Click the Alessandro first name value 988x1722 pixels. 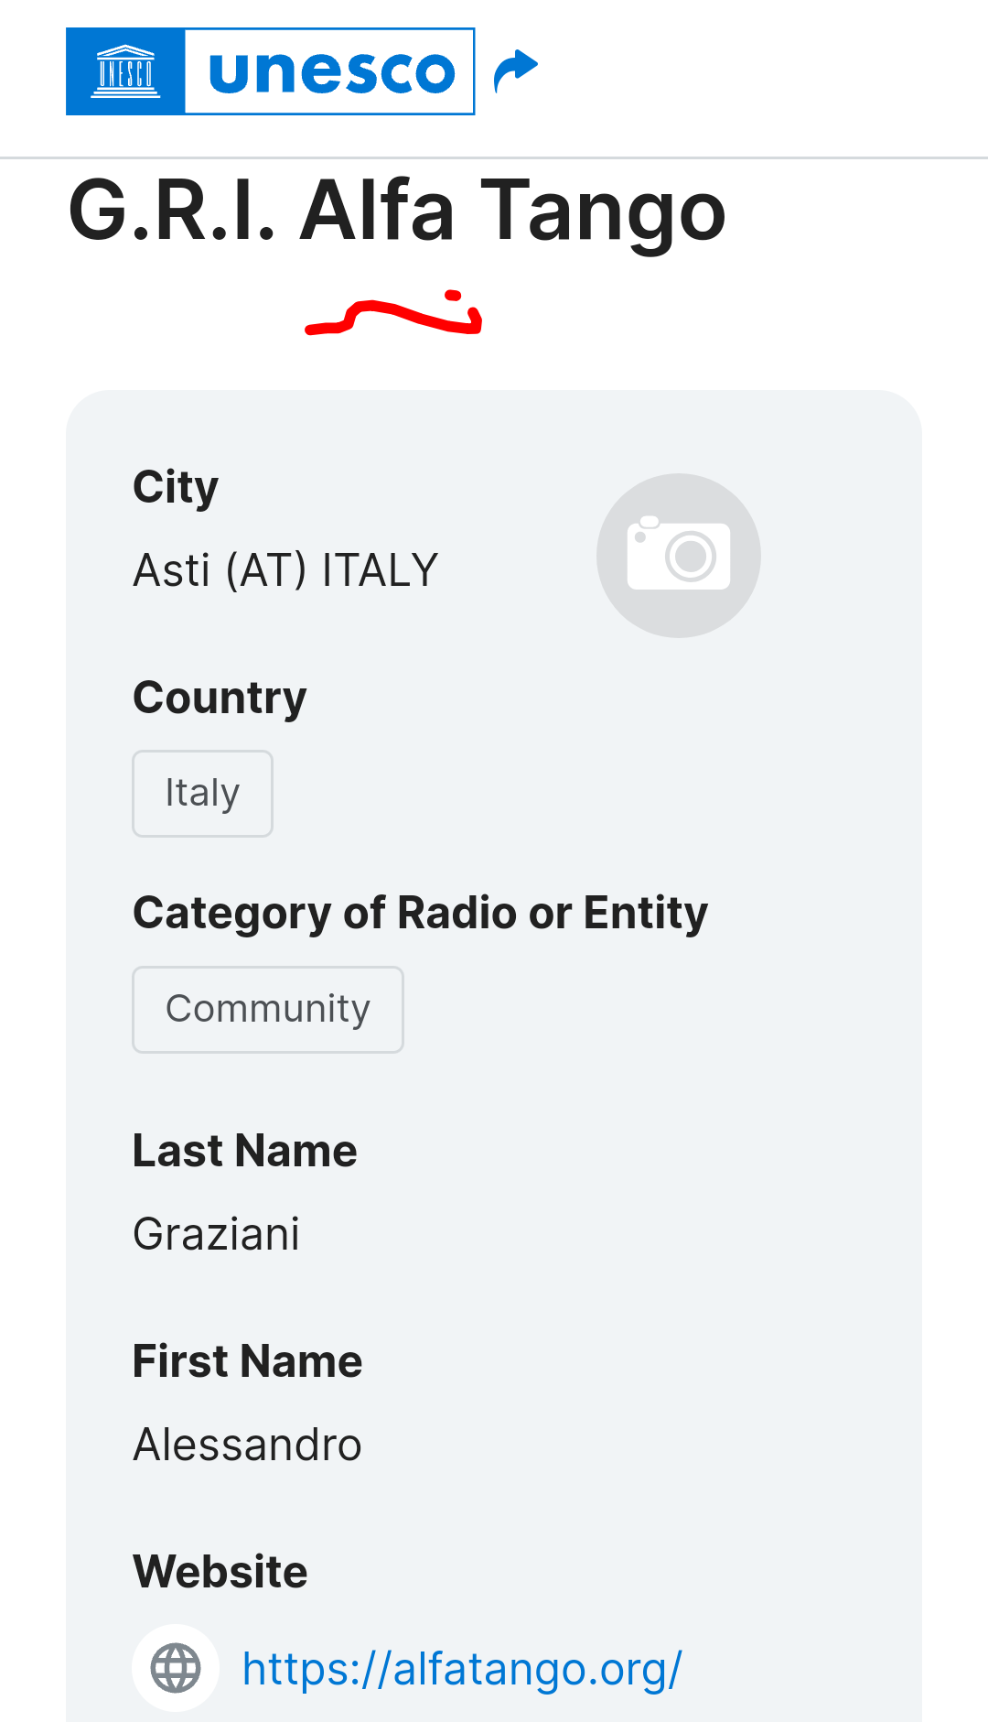pyautogui.click(x=247, y=1445)
